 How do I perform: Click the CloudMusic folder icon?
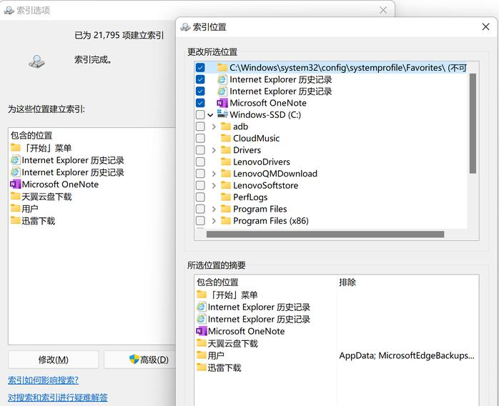click(226, 138)
